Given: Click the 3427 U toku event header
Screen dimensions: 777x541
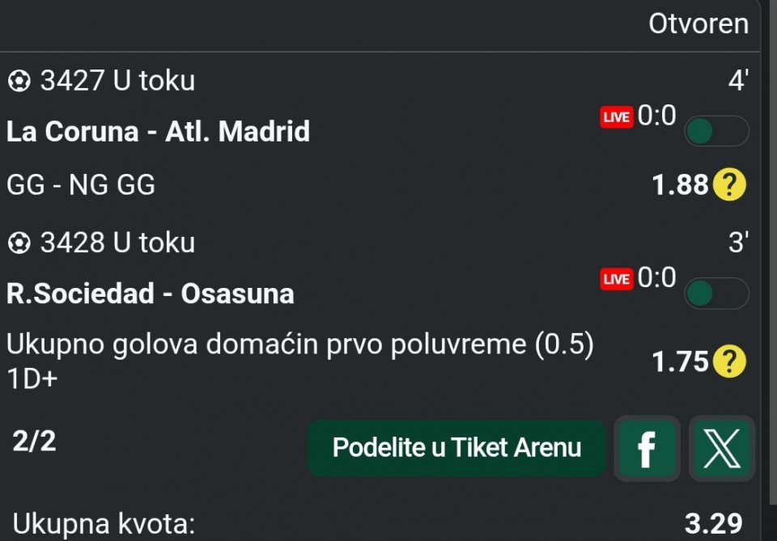Looking at the screenshot, I should click(117, 81).
